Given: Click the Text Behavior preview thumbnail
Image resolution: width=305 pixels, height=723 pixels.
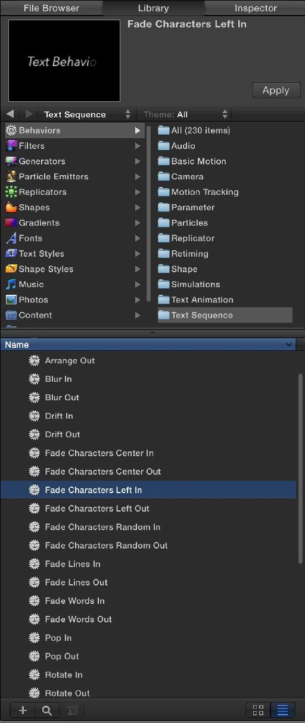Looking at the screenshot, I should (x=64, y=61).
